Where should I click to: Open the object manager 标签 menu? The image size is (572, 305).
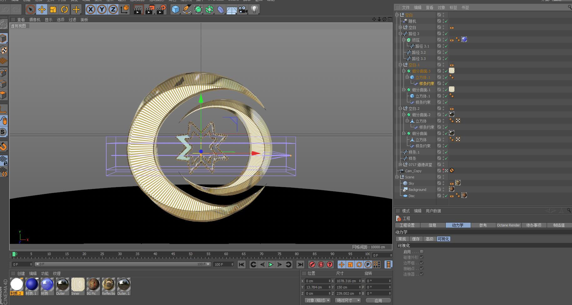[453, 7]
